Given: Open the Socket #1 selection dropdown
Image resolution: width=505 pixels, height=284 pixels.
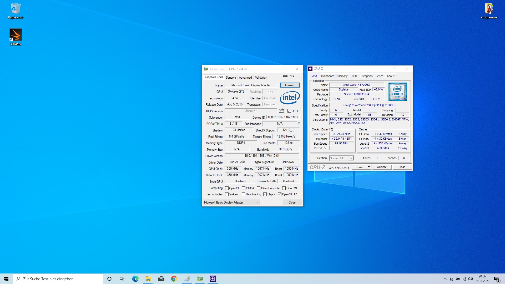Looking at the screenshot, I should point(341,158).
